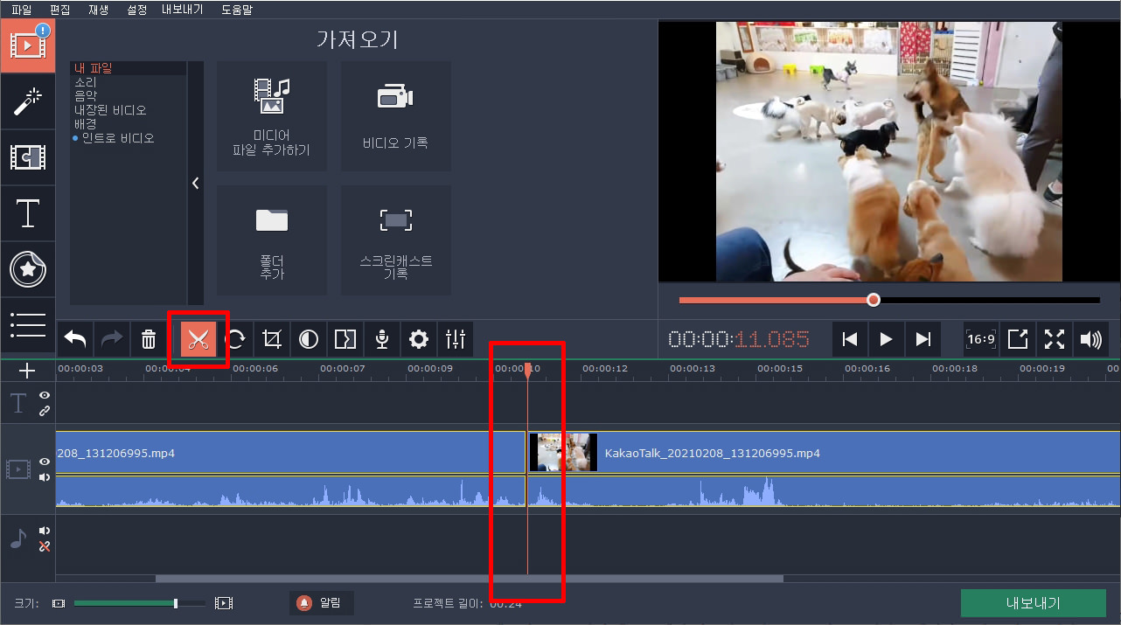Open the voice recording microphone tool
The height and width of the screenshot is (625, 1121).
pyautogui.click(x=381, y=339)
